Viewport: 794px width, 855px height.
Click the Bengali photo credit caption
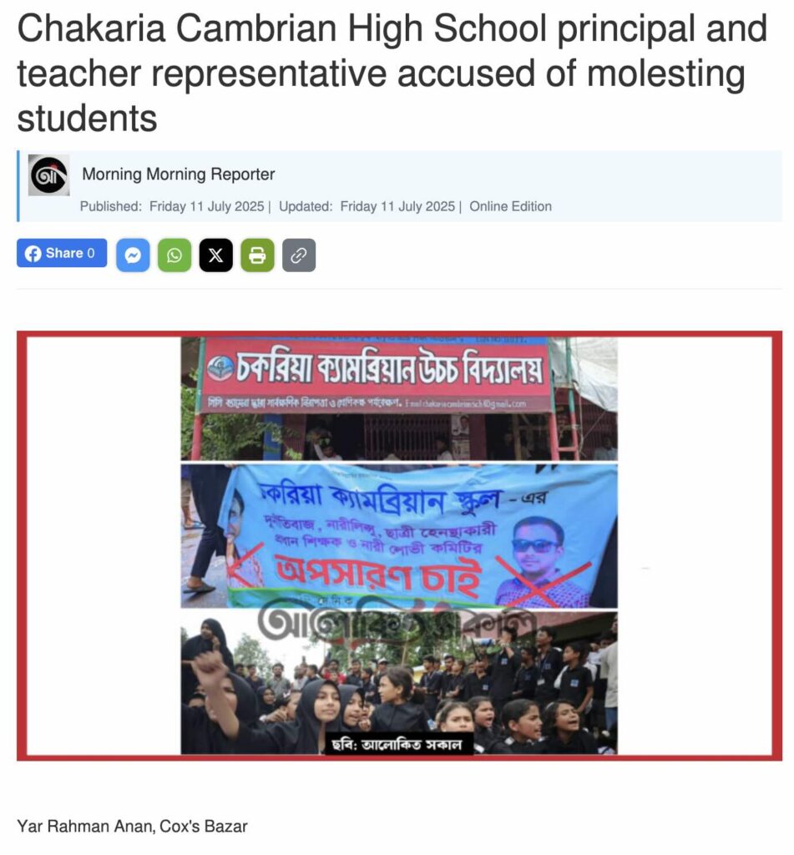pos(397,744)
